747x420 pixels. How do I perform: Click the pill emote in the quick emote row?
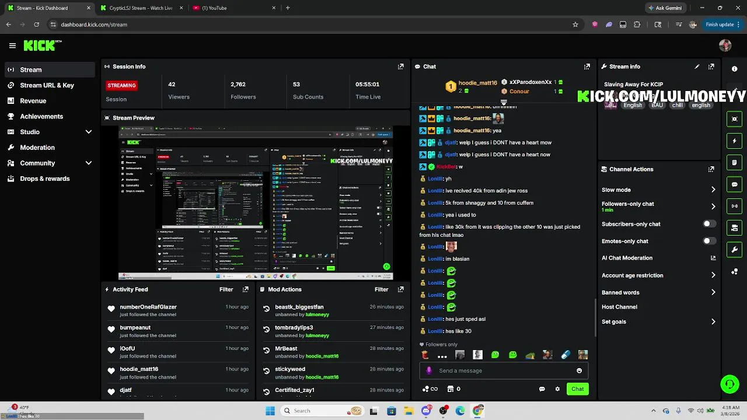point(565,355)
